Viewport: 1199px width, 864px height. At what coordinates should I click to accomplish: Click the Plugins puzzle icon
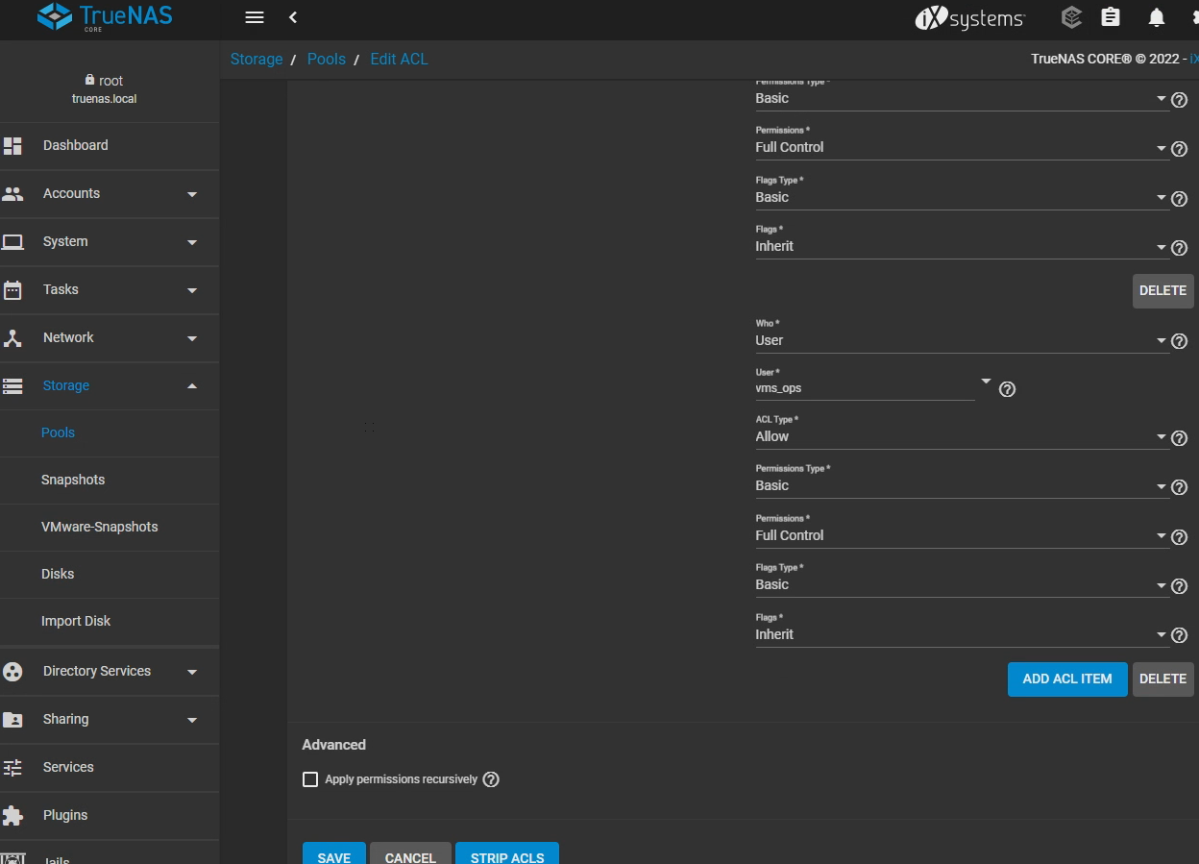click(12, 816)
